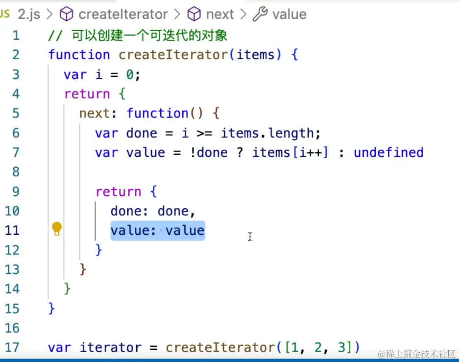Click 'function()' keyword on line 5

click(165, 113)
